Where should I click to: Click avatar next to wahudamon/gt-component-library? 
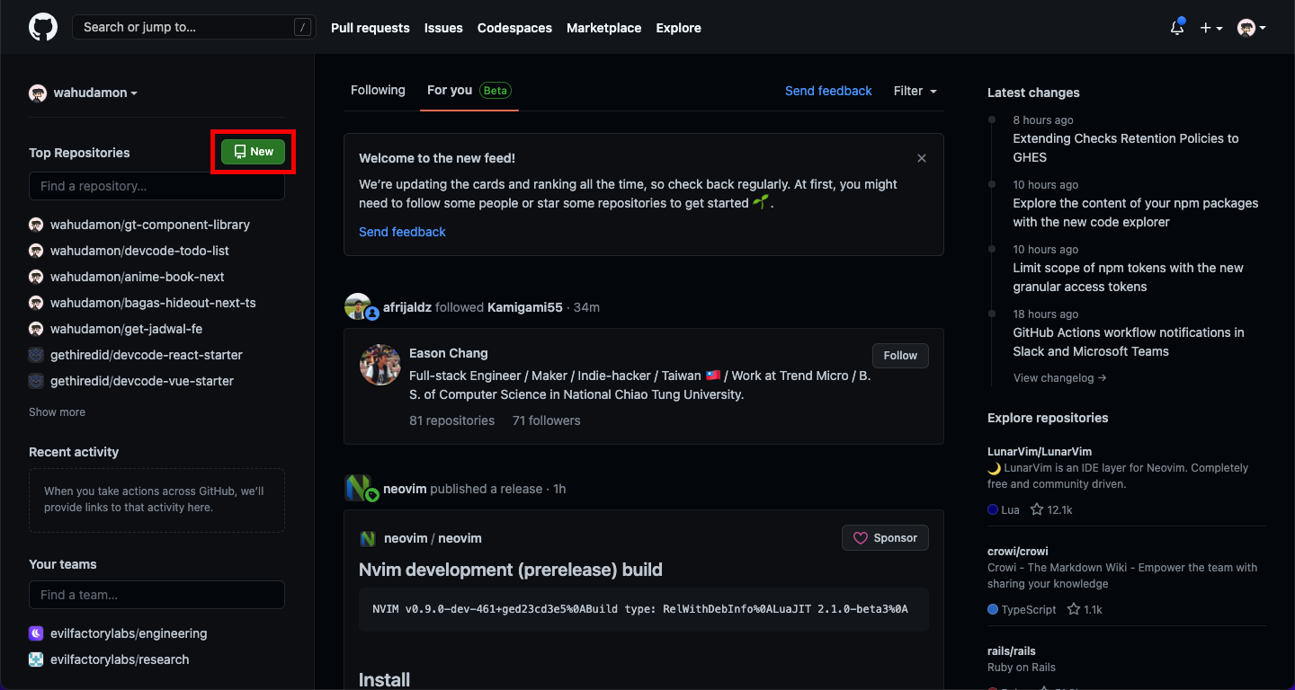[36, 225]
